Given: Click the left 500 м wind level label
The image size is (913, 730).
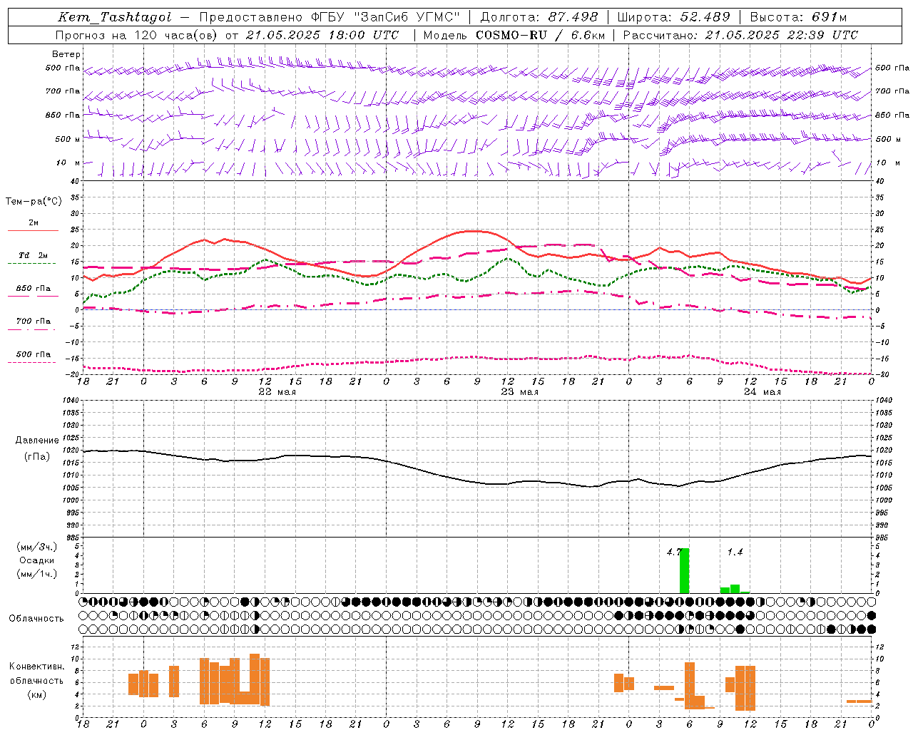Looking at the screenshot, I should [x=68, y=139].
